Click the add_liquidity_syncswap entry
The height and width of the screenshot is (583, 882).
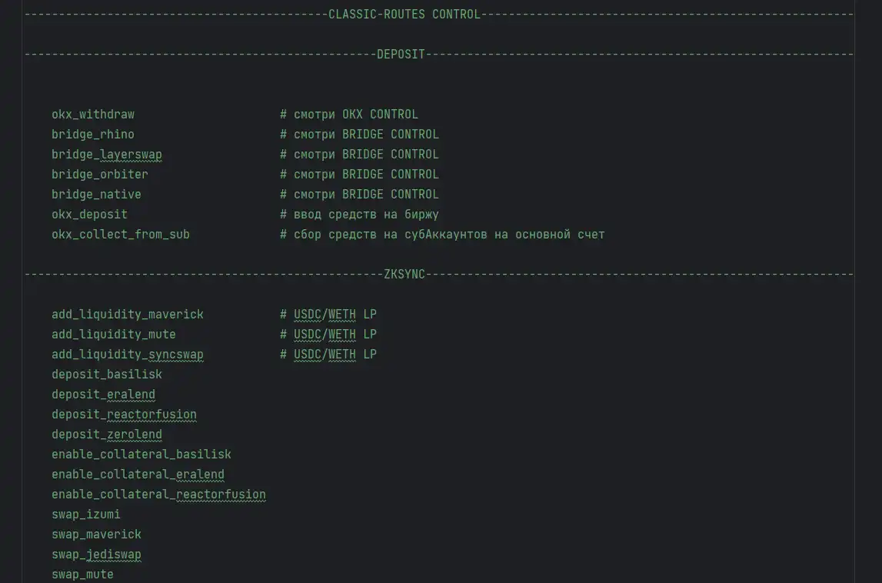[x=128, y=355]
